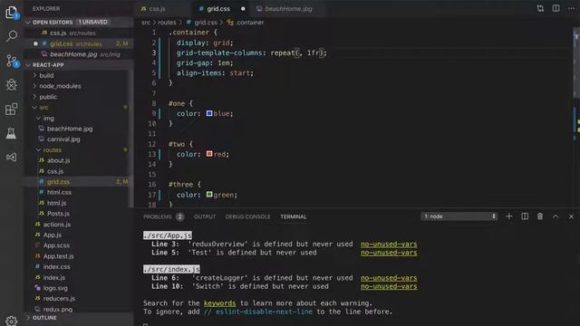Click the ./src/App.js path in terminal
The image size is (580, 326).
tap(168, 235)
